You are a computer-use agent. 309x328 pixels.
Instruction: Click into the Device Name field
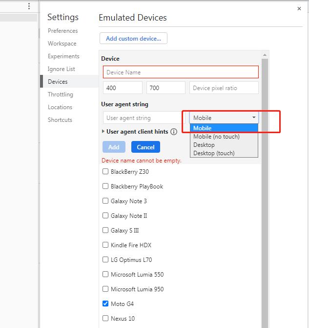[181, 72]
